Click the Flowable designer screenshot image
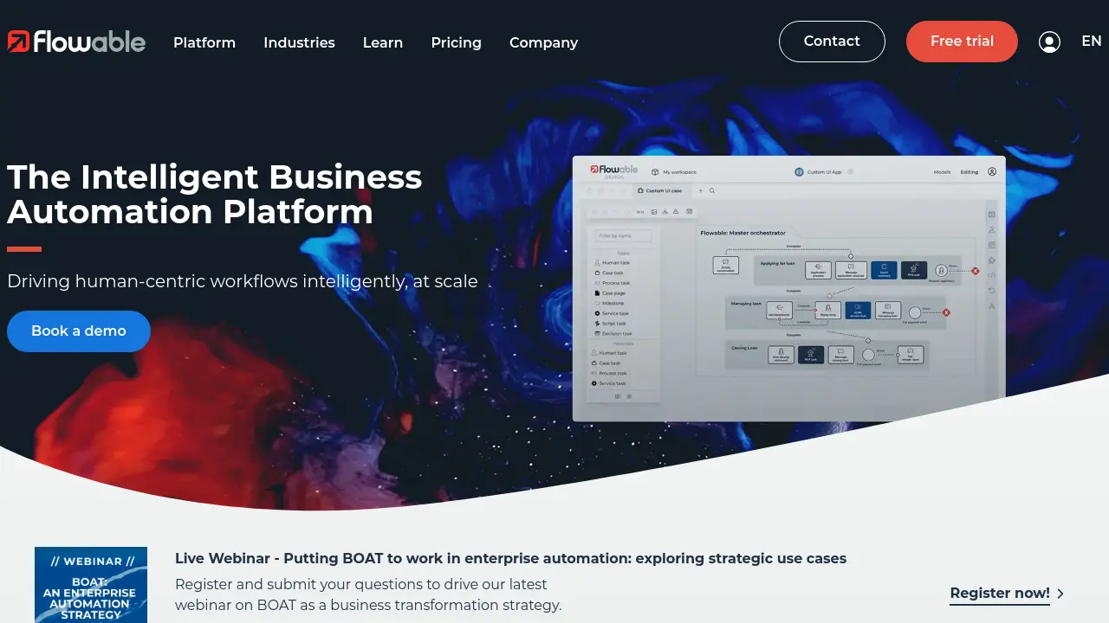The image size is (1109, 623). [788, 288]
